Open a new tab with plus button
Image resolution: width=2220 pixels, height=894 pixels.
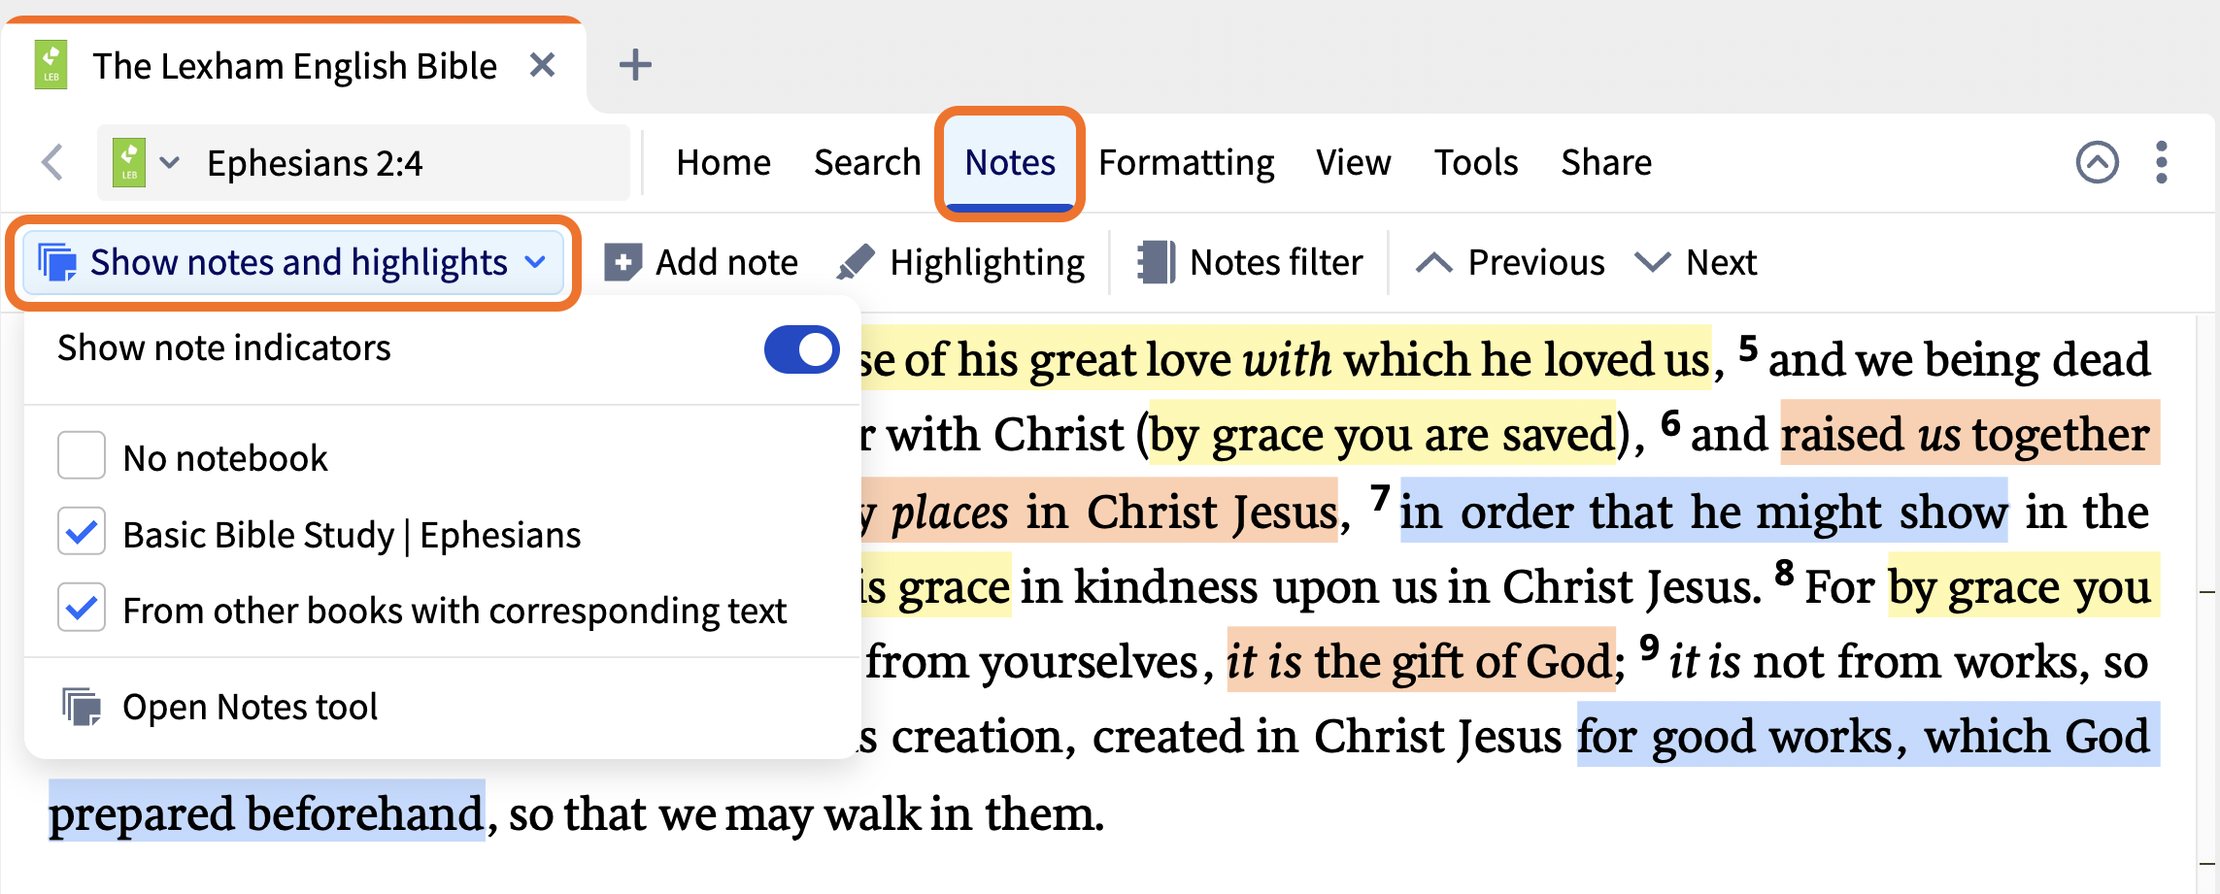click(635, 65)
